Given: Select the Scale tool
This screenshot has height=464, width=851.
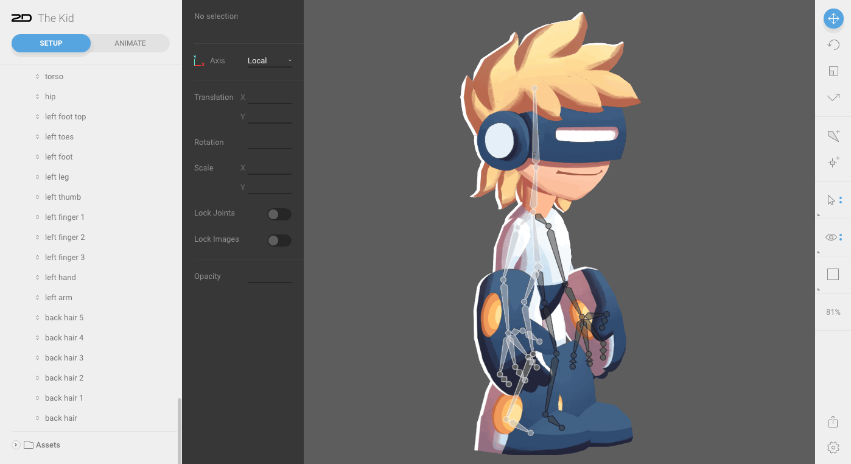Looking at the screenshot, I should coord(833,71).
